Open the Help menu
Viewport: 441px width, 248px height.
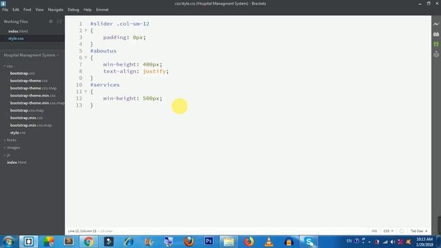pos(88,10)
